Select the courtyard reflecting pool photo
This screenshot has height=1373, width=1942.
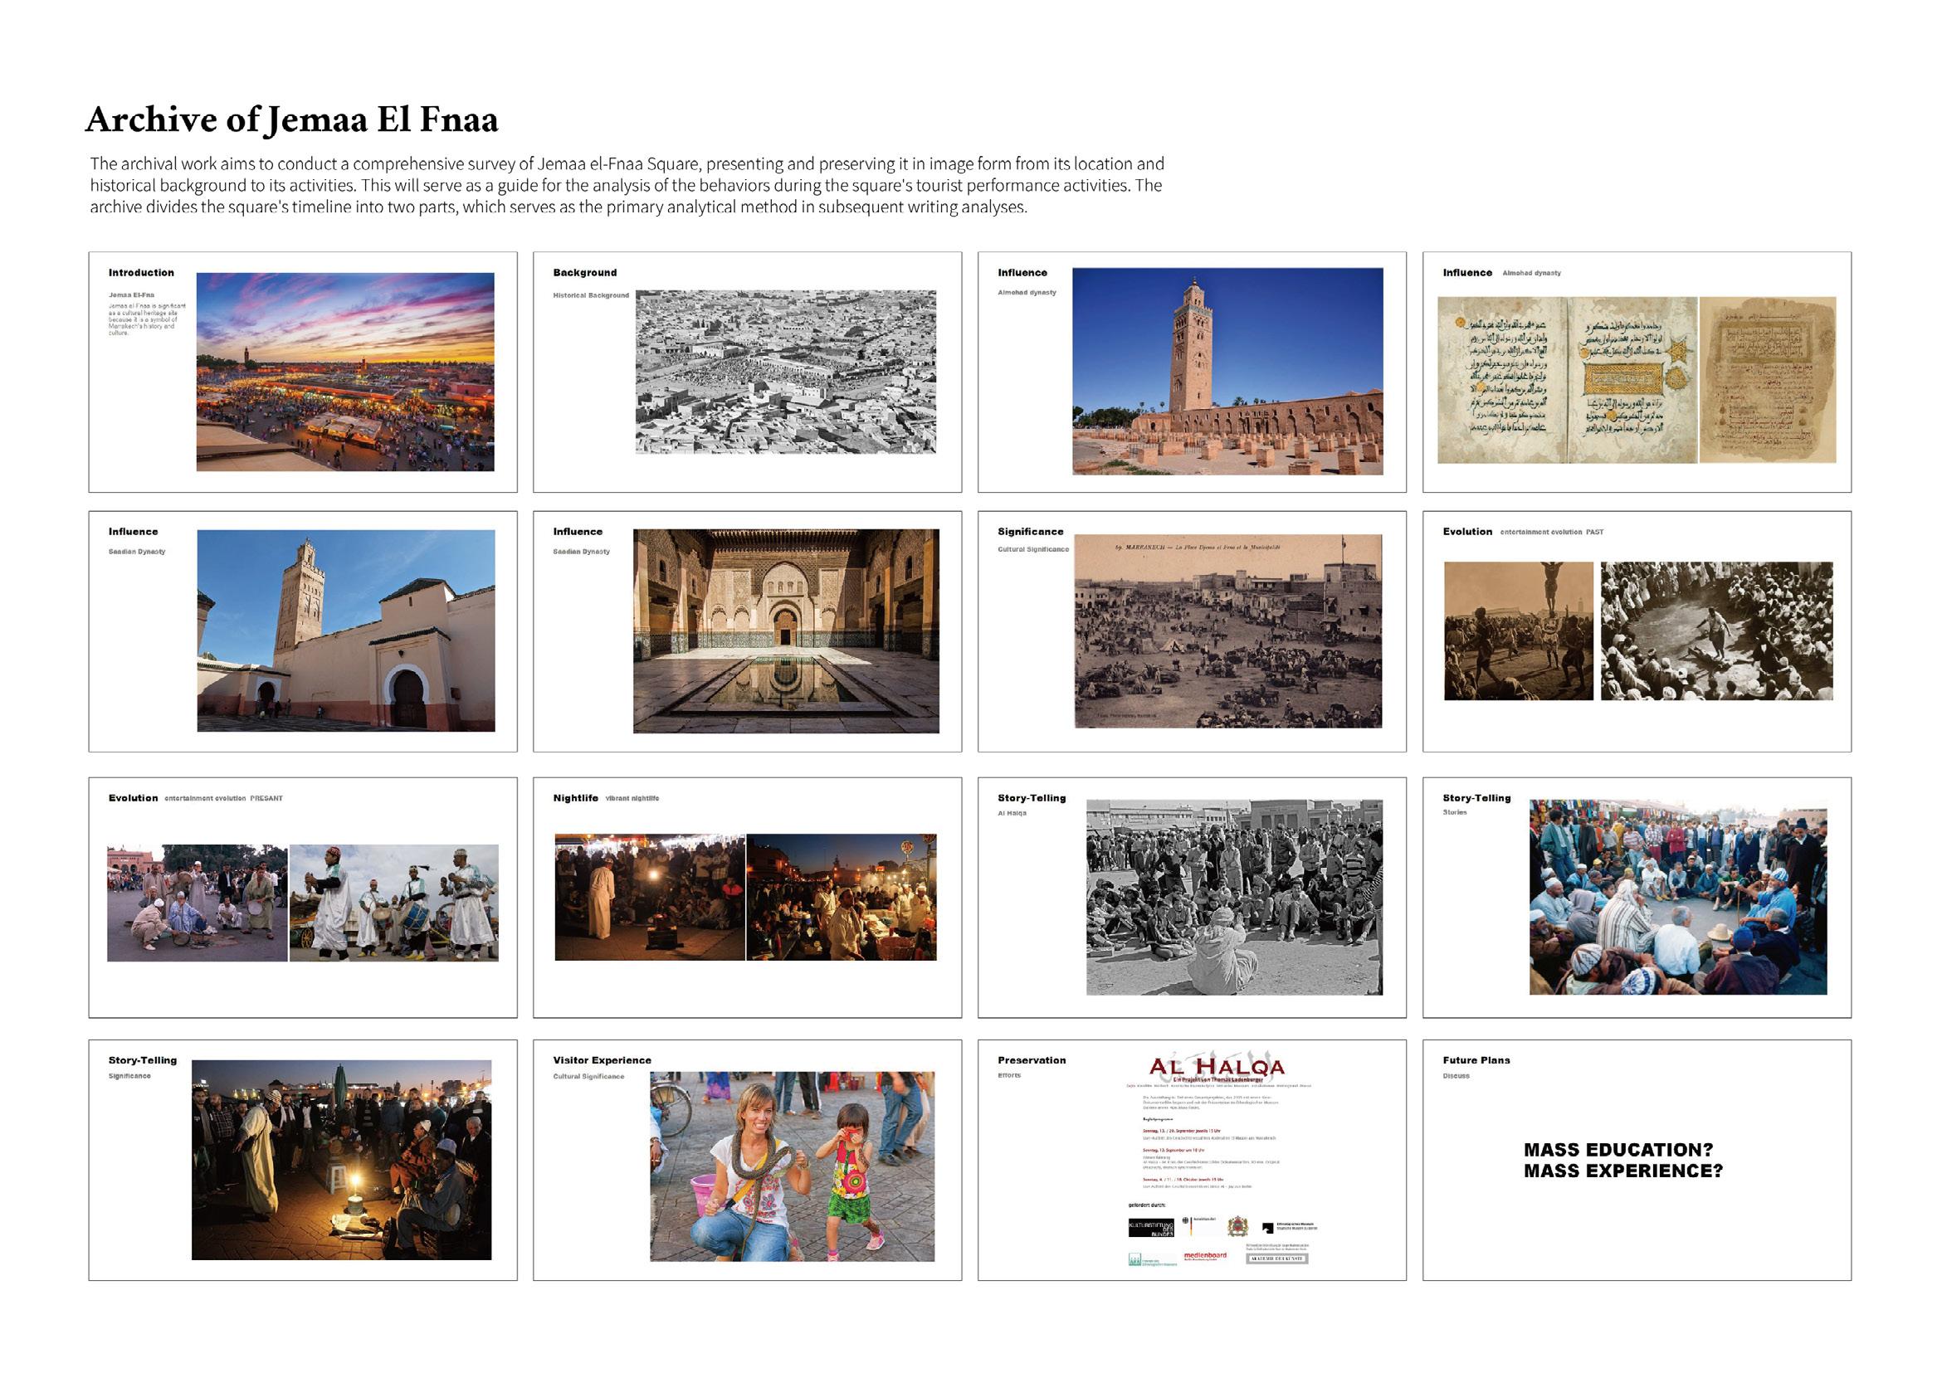(x=786, y=631)
